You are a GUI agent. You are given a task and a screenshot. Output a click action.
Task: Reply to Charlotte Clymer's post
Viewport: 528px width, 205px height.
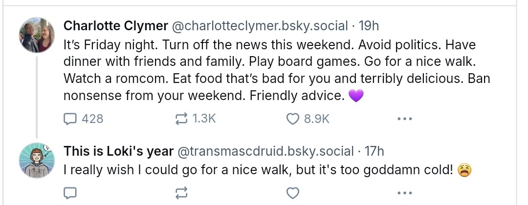71,119
